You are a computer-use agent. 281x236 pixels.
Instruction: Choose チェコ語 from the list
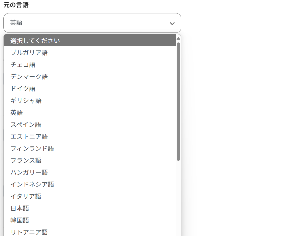[90, 65]
